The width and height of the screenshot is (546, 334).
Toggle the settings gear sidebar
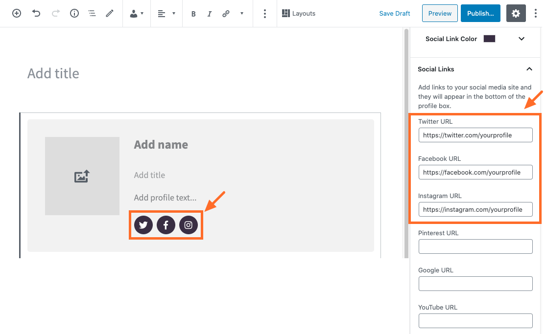[516, 13]
